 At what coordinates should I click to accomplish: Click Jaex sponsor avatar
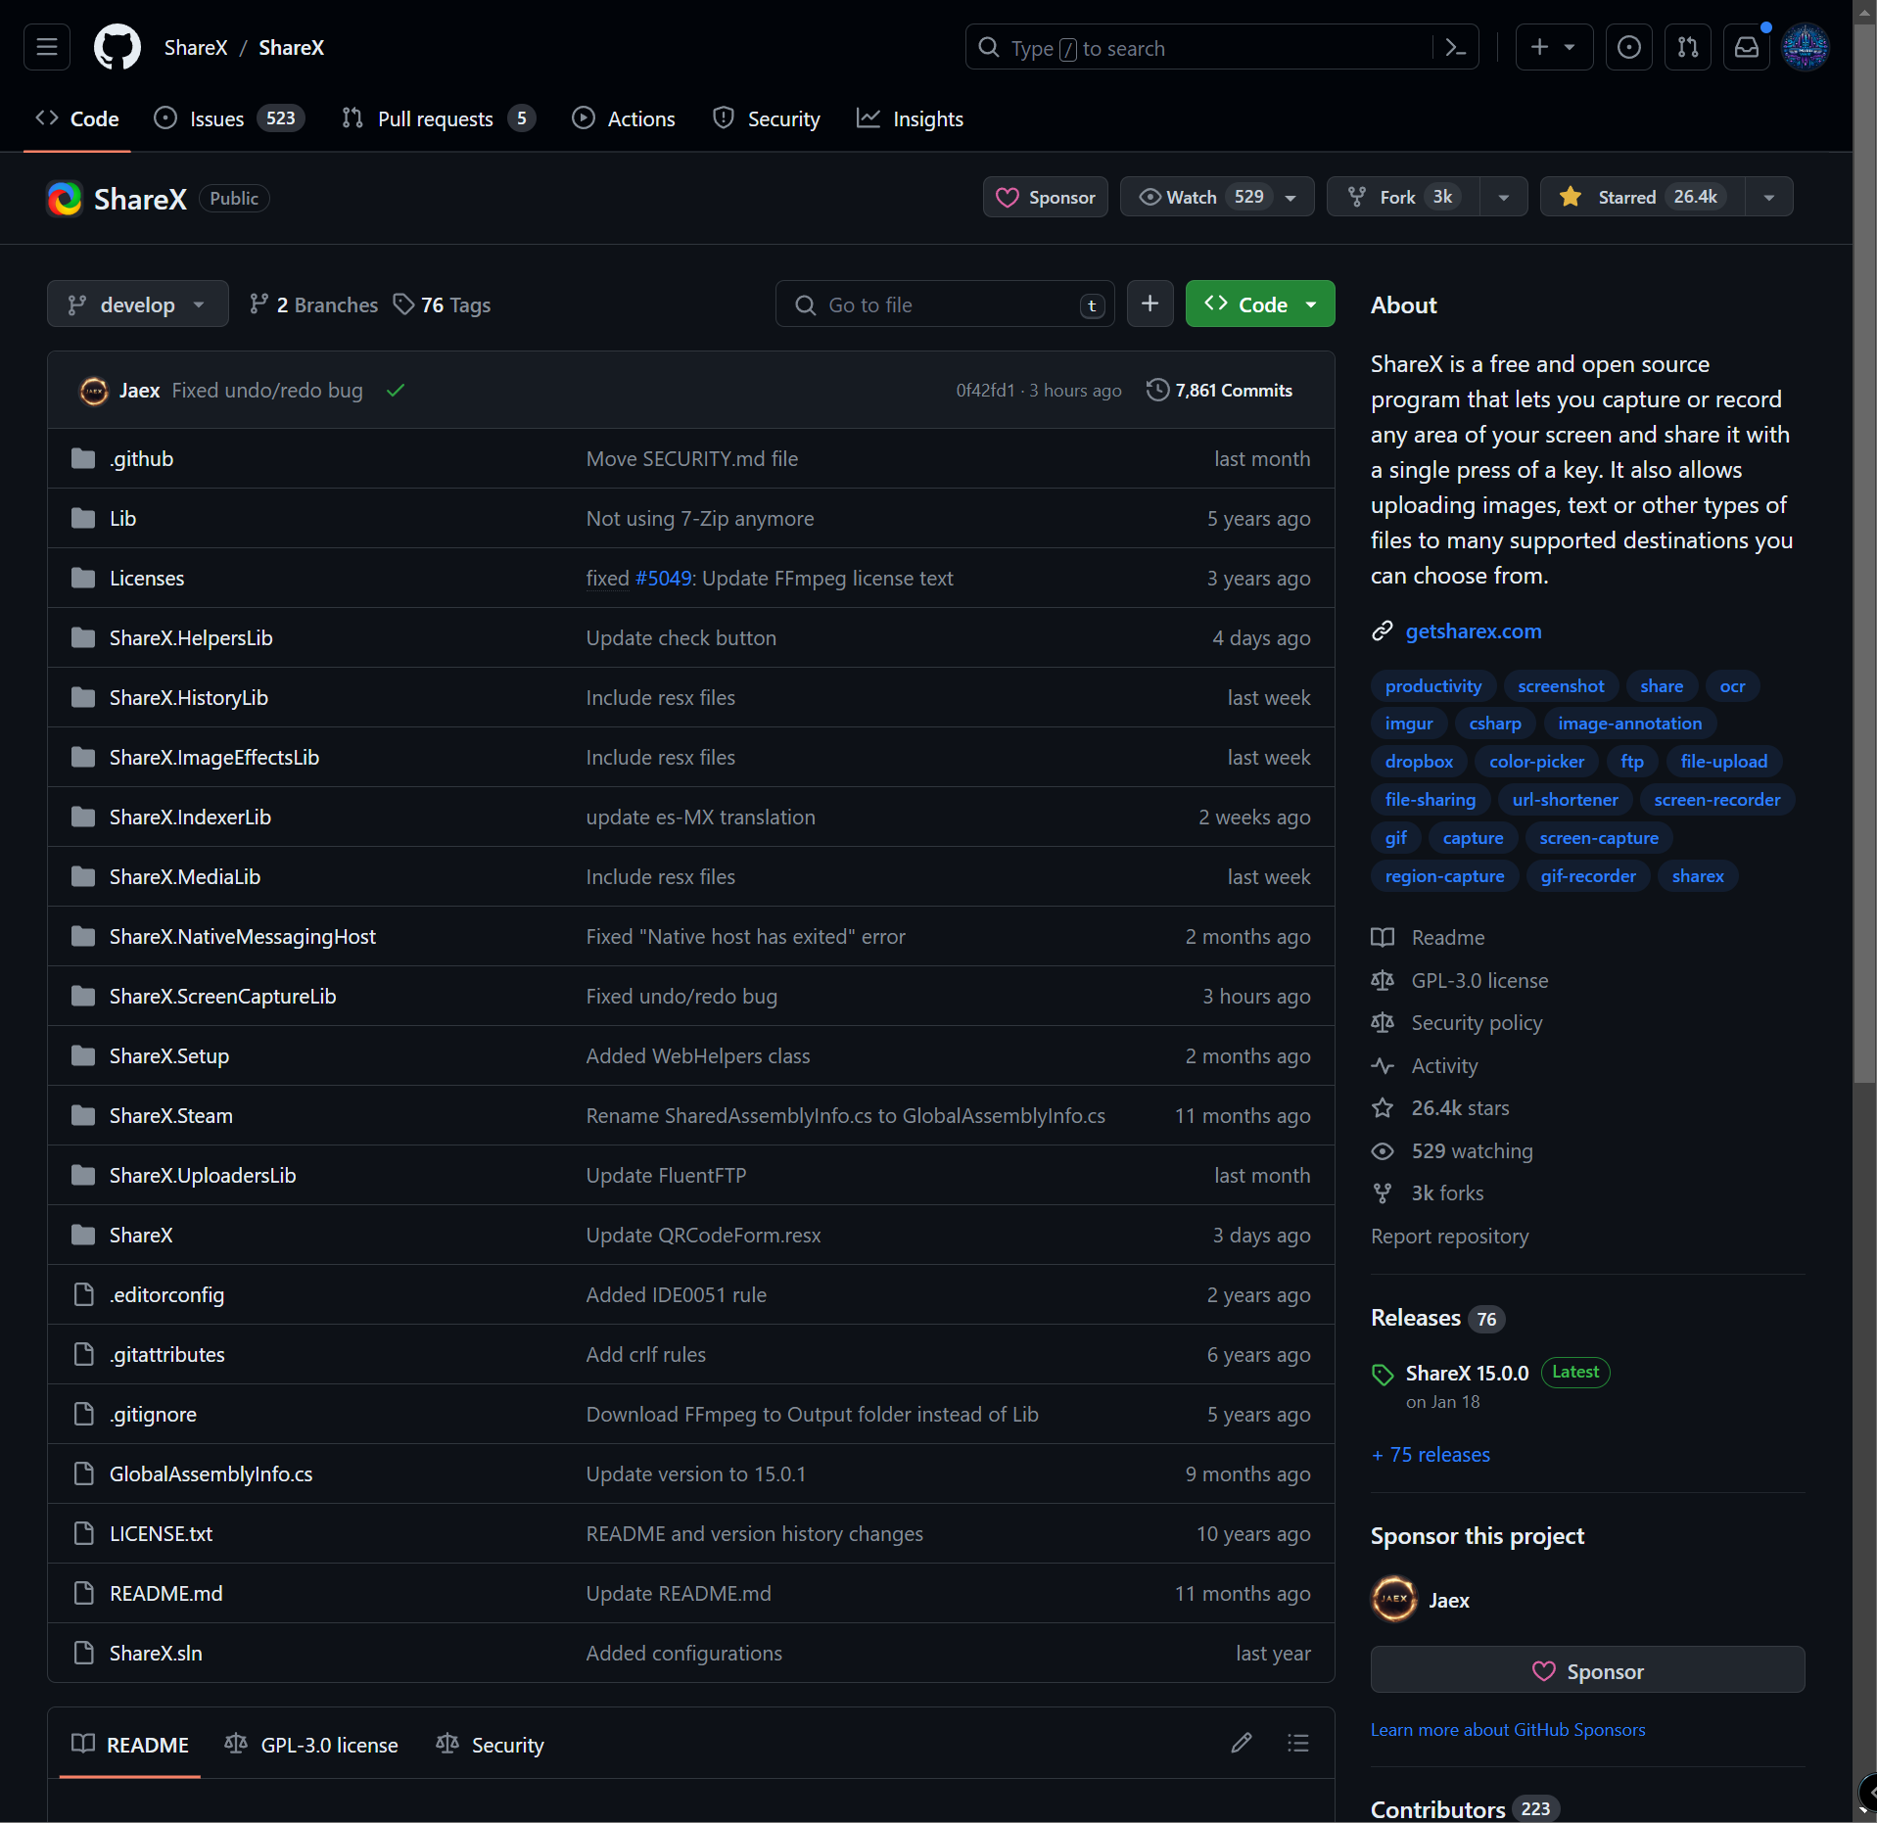(1394, 1599)
